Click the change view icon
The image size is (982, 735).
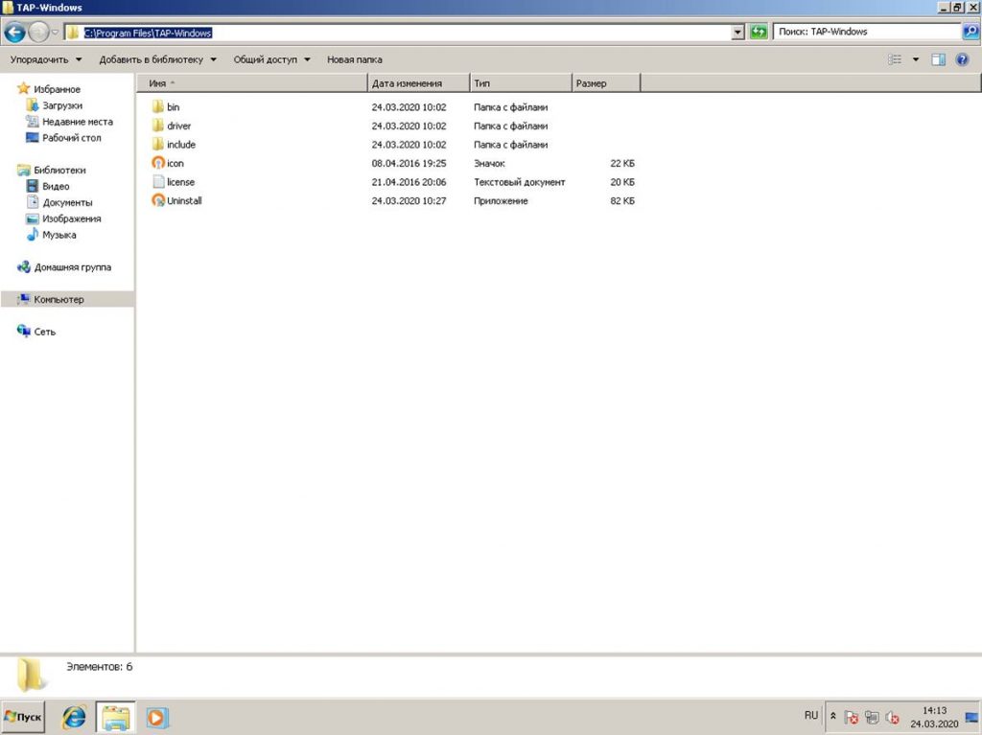895,59
